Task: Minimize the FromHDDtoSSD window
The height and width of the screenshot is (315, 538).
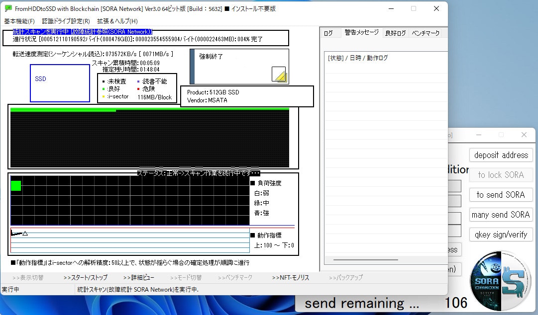Action: tap(391, 8)
